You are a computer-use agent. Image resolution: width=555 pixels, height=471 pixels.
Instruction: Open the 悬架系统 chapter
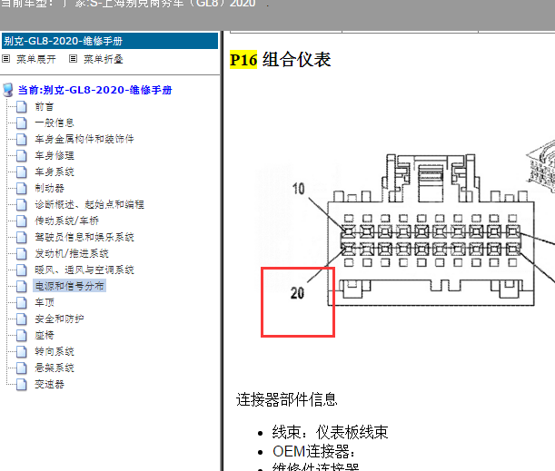click(55, 368)
